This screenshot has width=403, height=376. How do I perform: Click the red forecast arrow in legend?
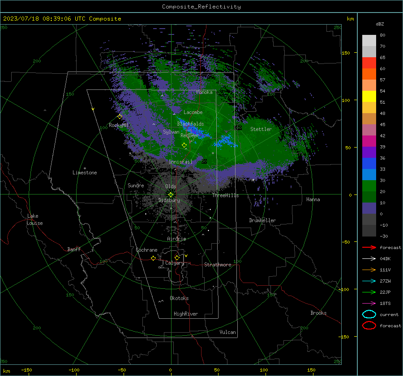coord(369,247)
